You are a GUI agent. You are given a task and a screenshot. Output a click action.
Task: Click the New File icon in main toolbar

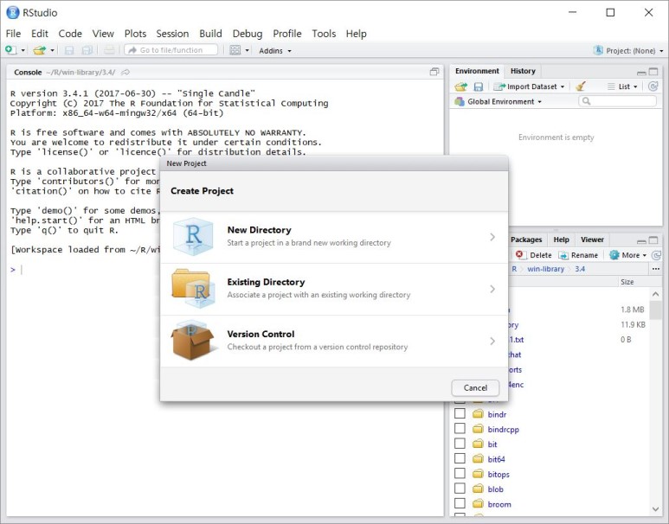[x=11, y=50]
